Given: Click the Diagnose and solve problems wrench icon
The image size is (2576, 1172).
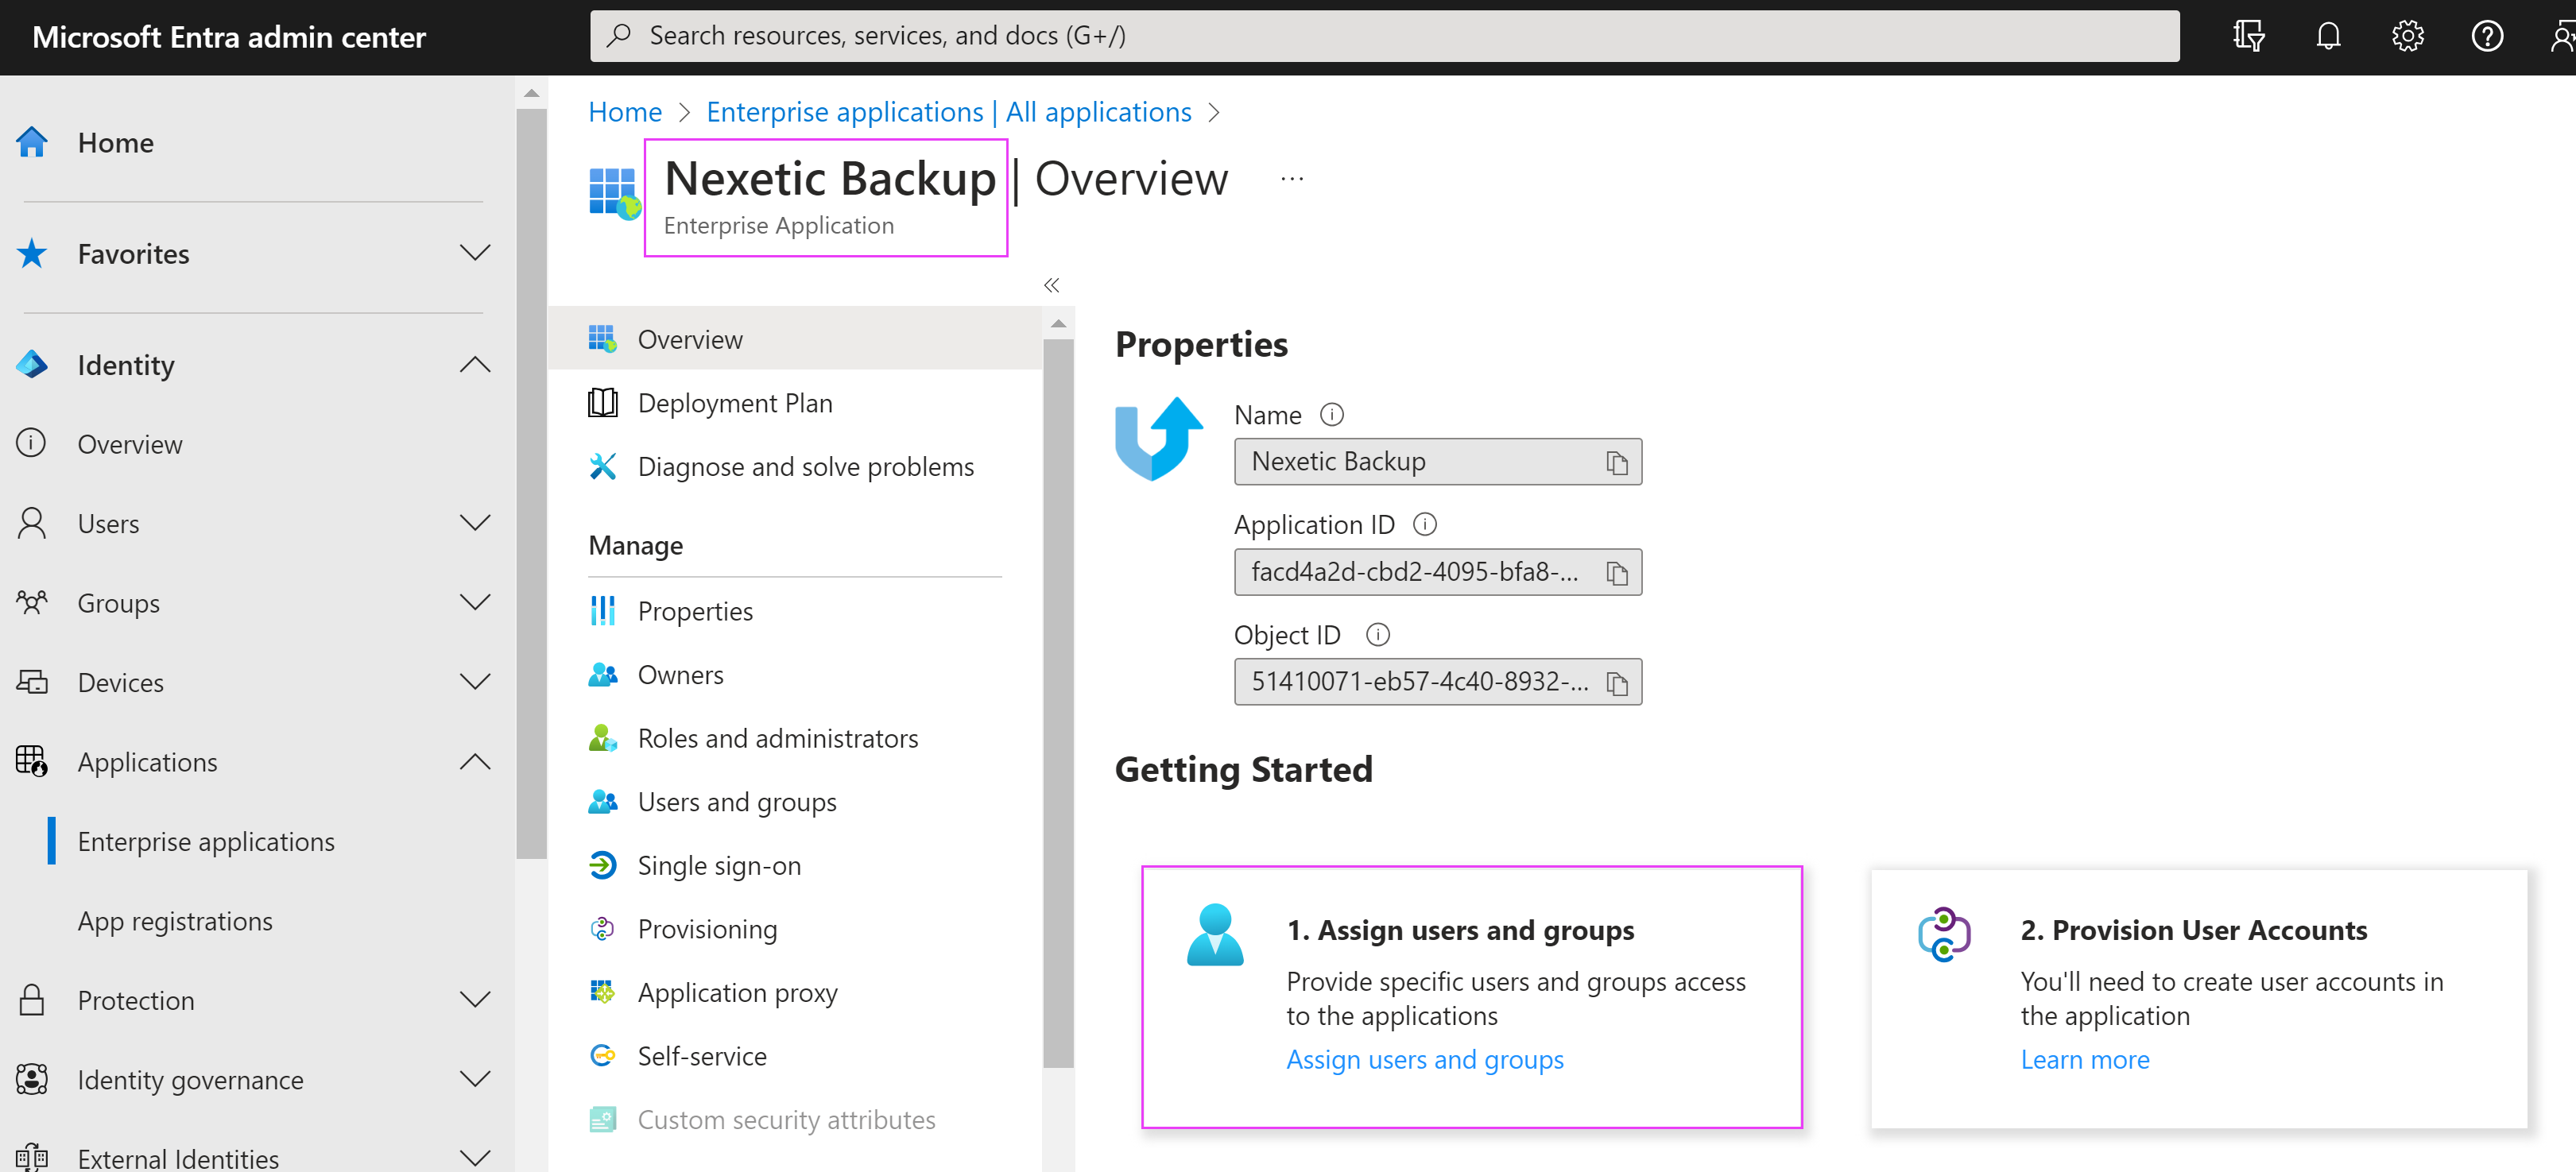Looking at the screenshot, I should pyautogui.click(x=602, y=466).
